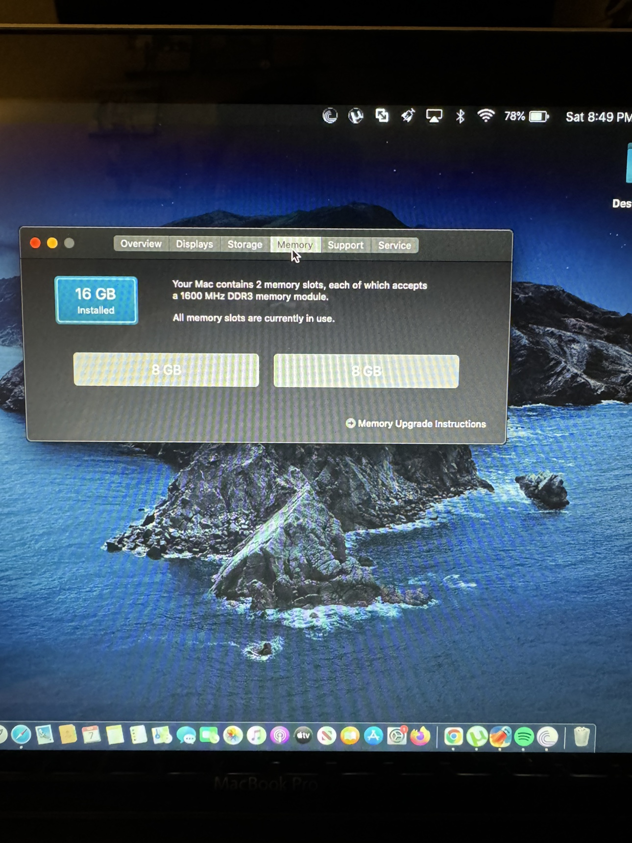632x843 pixels.
Task: Open News app from the dock
Action: (326, 736)
